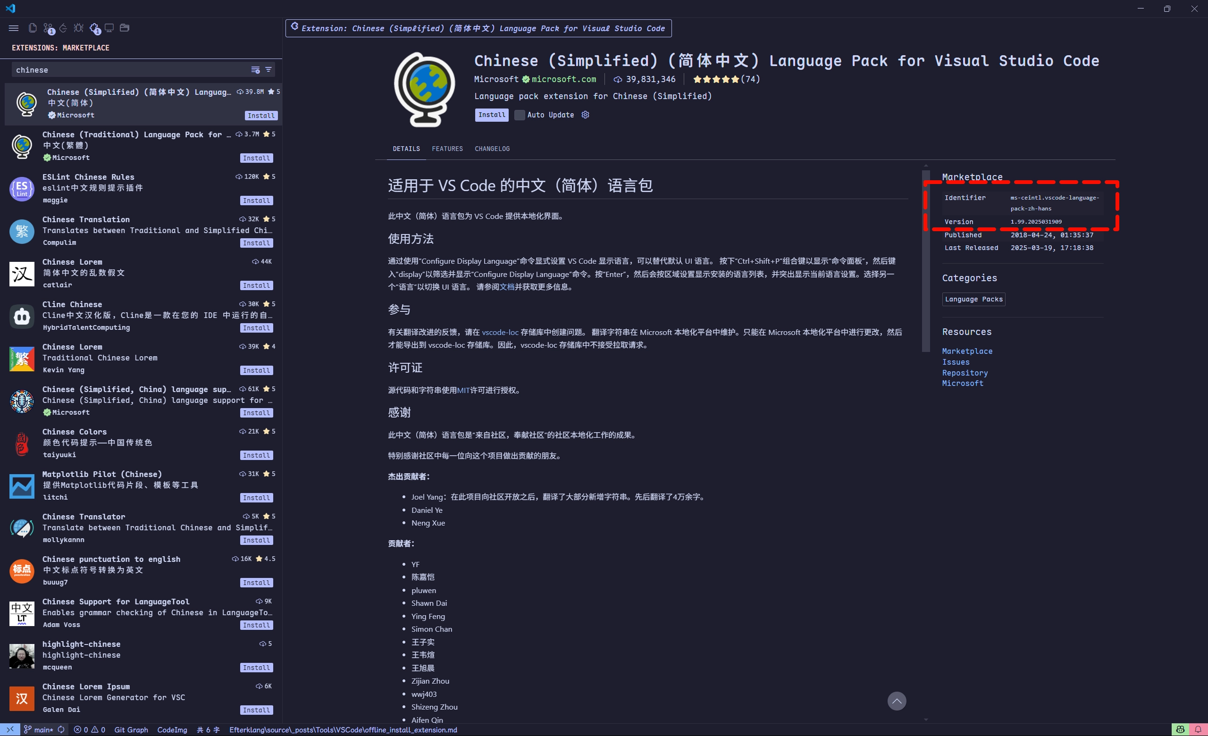Screen dimensions: 1208x736
Task: Switch to the CHANGELOG tab
Action: click(492, 149)
